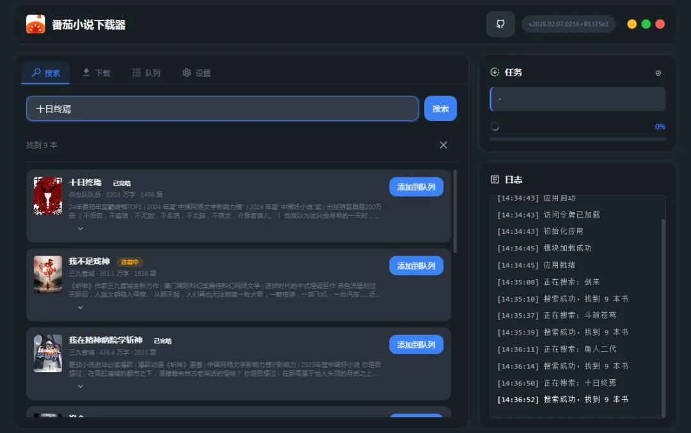Expand the 我在精神病院学斩神 description chevron

tap(80, 386)
